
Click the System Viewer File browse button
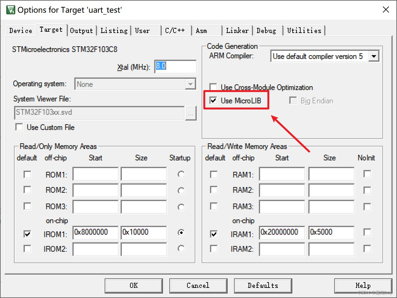point(191,113)
